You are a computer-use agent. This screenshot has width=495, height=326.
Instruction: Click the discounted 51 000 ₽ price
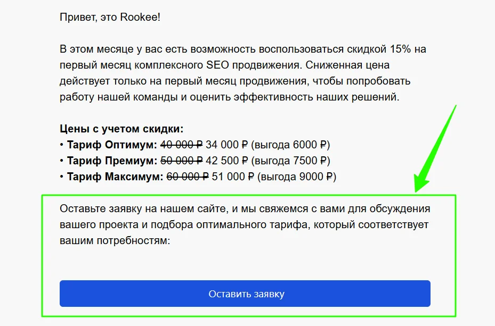coord(233,177)
